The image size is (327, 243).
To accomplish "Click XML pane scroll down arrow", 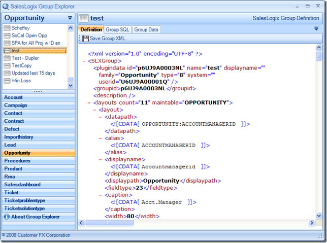I will [x=319, y=216].
